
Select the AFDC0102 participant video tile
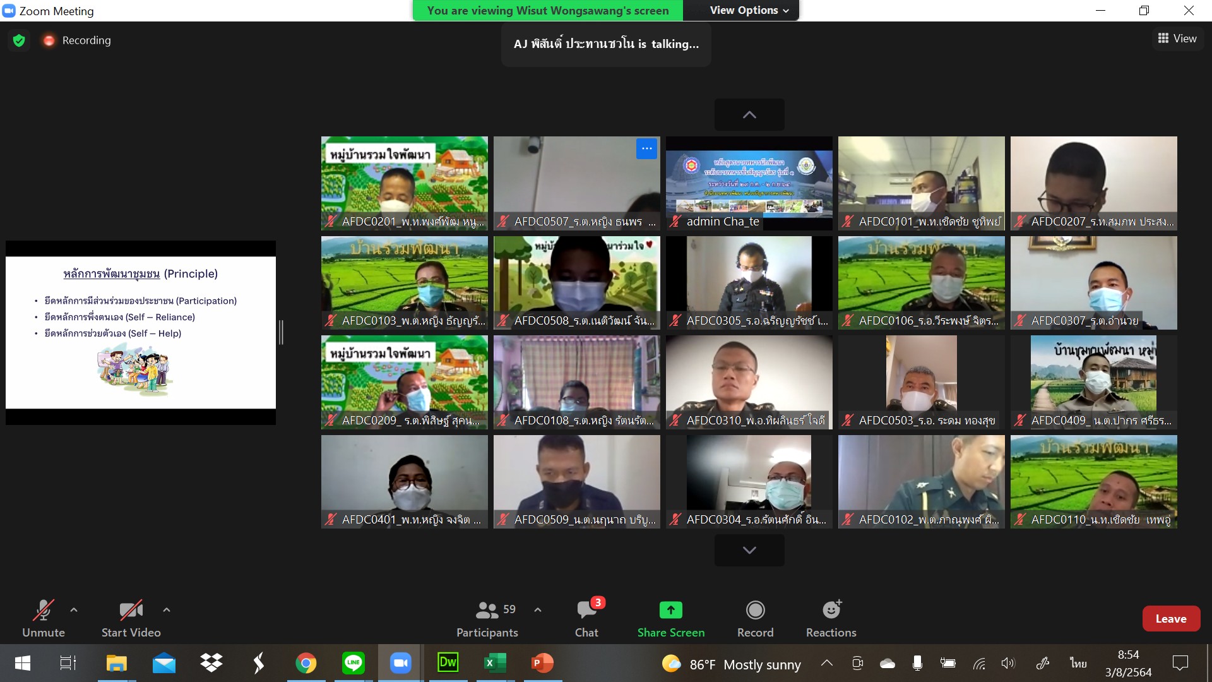point(922,482)
